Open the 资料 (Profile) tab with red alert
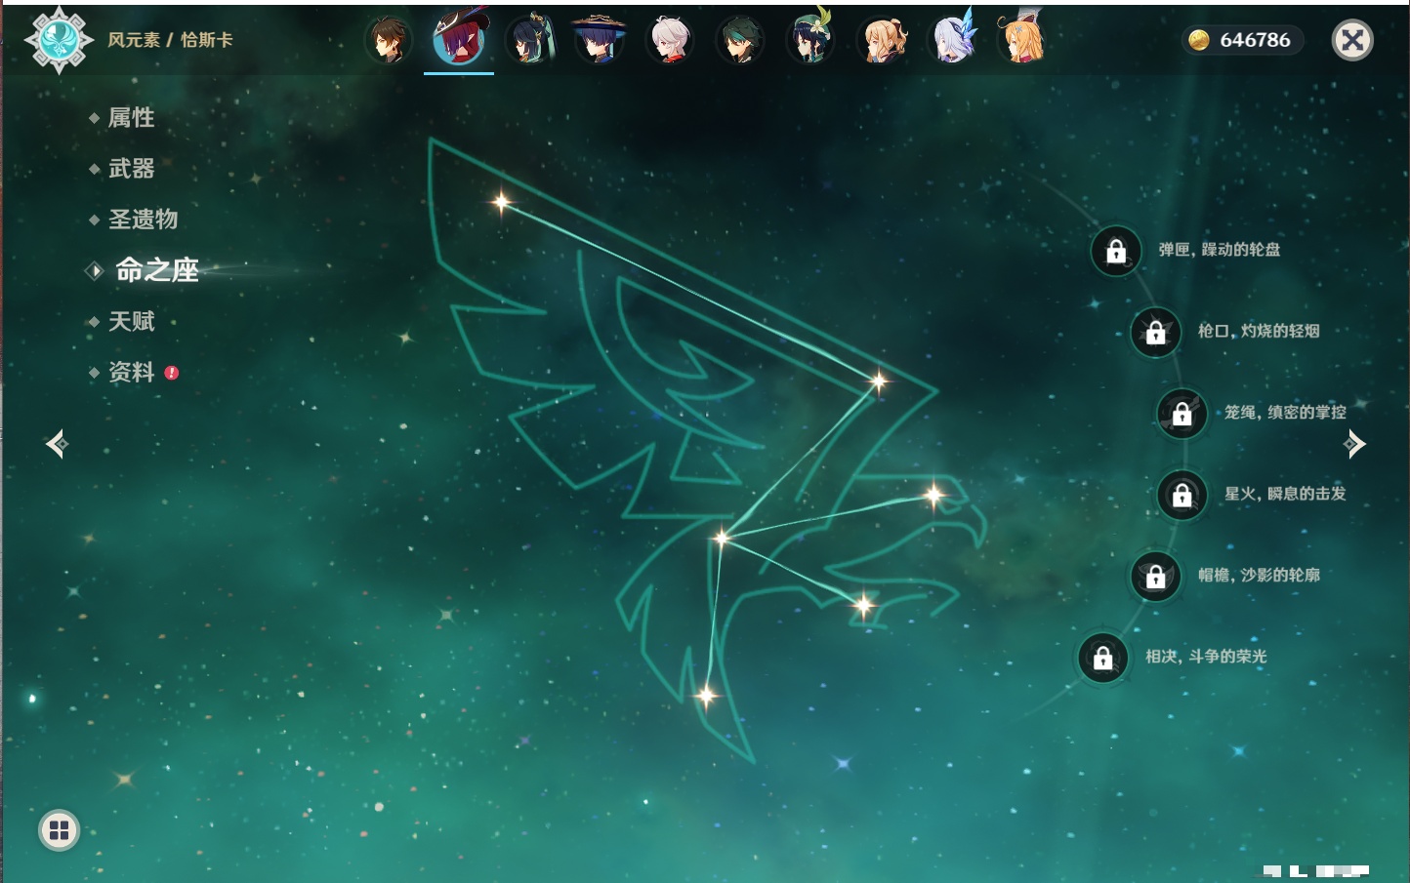The image size is (1410, 883). (x=131, y=372)
